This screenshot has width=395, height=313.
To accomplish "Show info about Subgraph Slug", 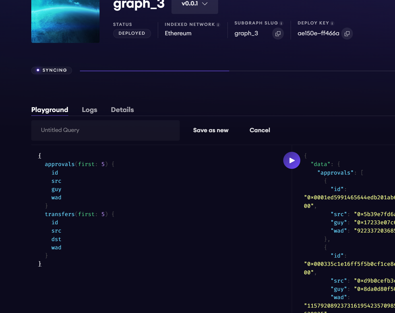I will pyautogui.click(x=281, y=23).
